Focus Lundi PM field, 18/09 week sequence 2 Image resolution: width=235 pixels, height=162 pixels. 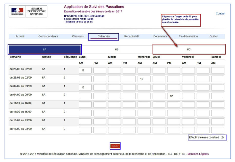100,130
